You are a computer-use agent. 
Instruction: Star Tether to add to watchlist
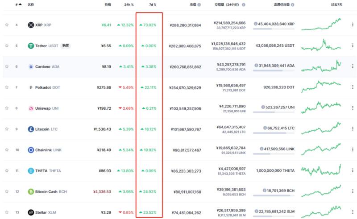click(7, 45)
